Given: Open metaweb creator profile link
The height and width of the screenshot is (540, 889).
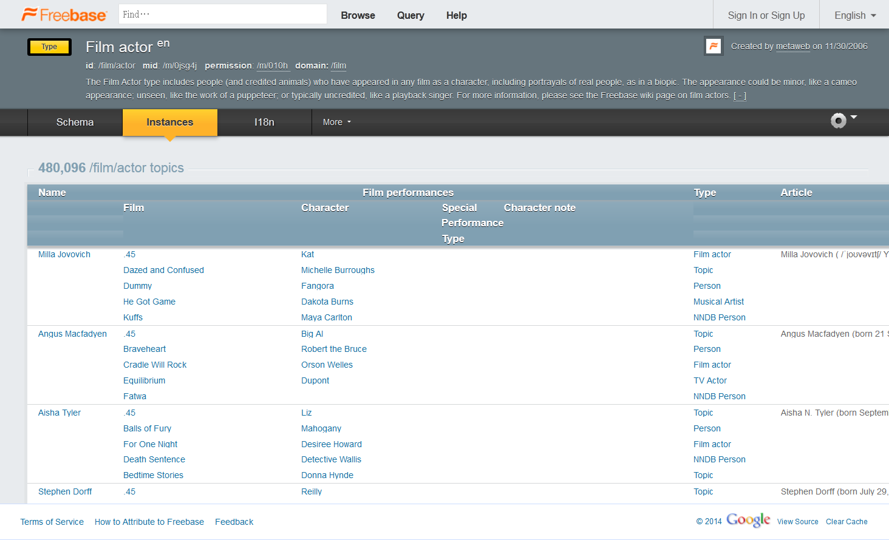Looking at the screenshot, I should tap(792, 46).
